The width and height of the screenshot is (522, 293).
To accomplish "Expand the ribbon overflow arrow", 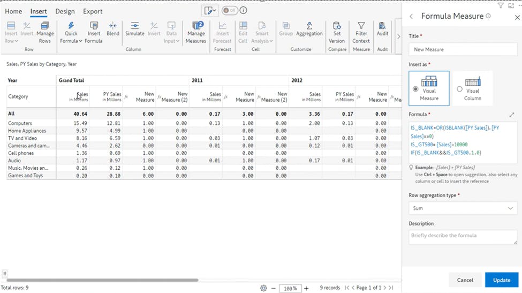I will [398, 37].
